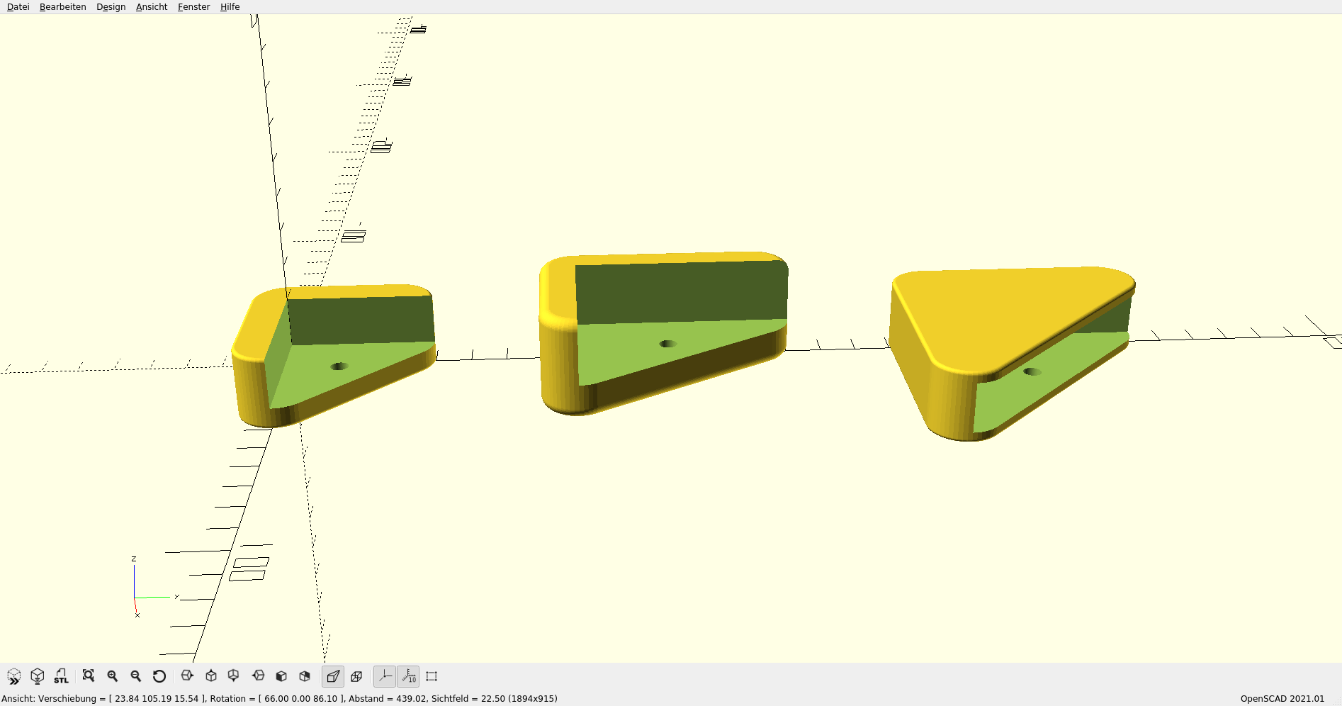Reset the view

pos(159,676)
